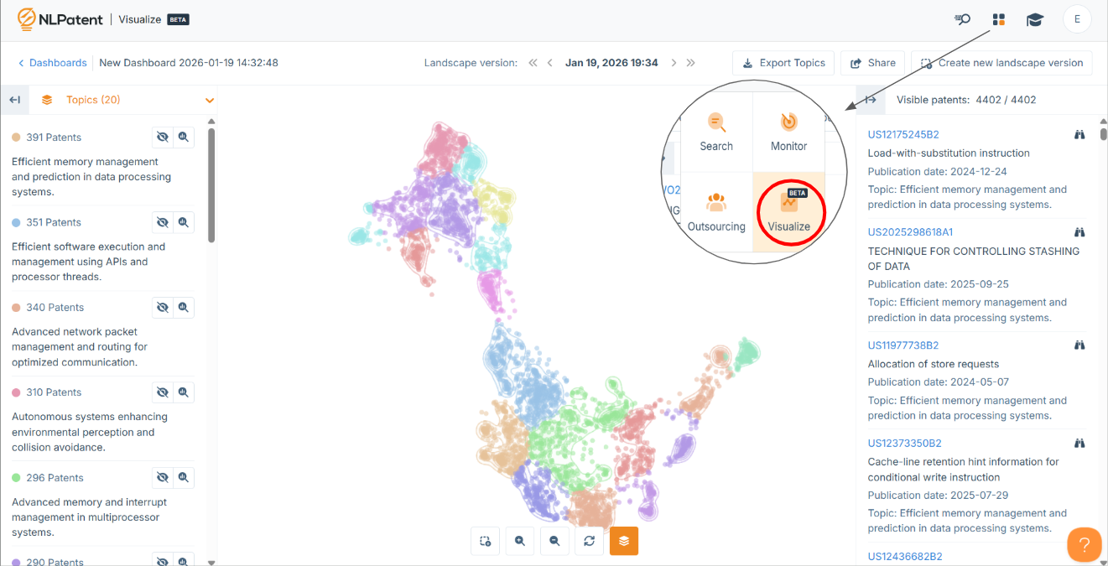Expand the Topics (20) dropdown chevron
Image resolution: width=1108 pixels, height=566 pixels.
pos(210,101)
